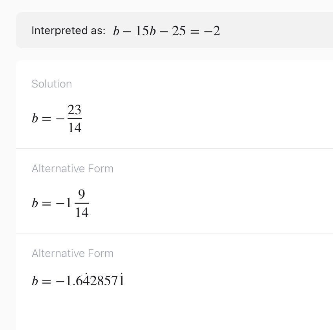The height and width of the screenshot is (330, 333).
Task: Tap the numerator 9 in the mixed number
Action: 82,194
